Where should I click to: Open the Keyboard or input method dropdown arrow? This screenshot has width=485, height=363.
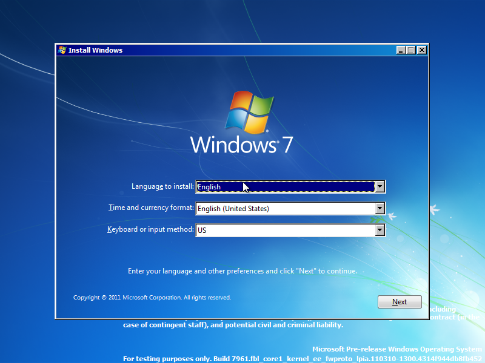[x=380, y=230]
